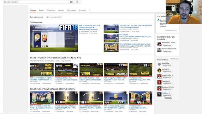202x114 pixels.
Task: Open creative7play channel avatar
Action: pos(159,76)
